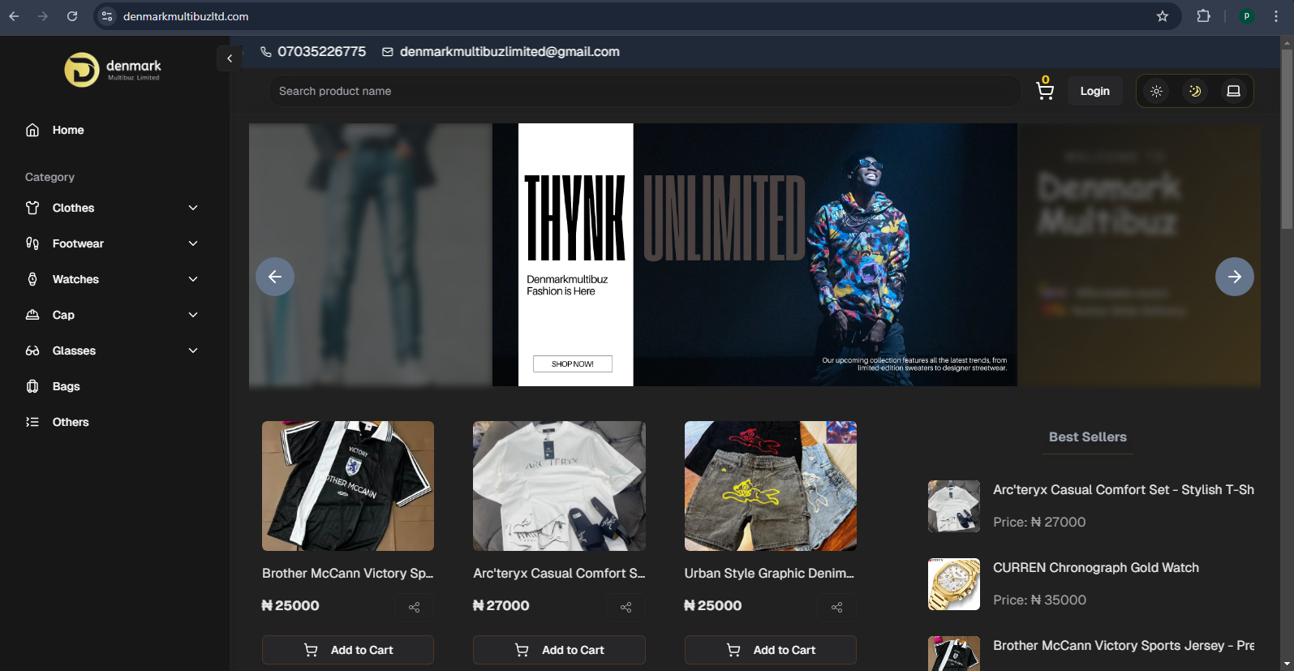The width and height of the screenshot is (1294, 671).
Task: Open CURREN Gold Watch best seller thumbnail
Action: 954,584
